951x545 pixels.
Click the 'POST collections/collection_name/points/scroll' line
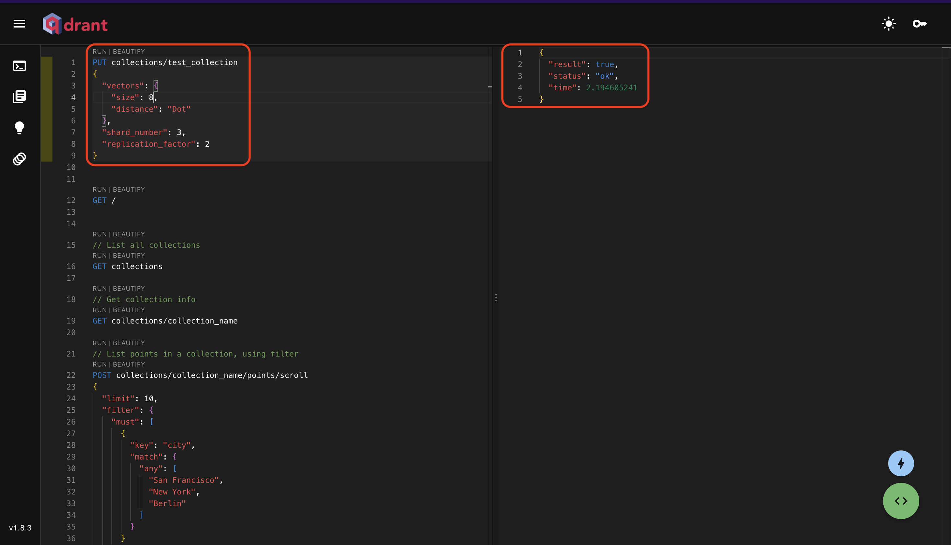click(200, 375)
